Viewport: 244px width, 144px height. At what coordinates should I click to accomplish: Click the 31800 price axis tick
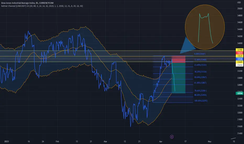[x=240, y=120]
